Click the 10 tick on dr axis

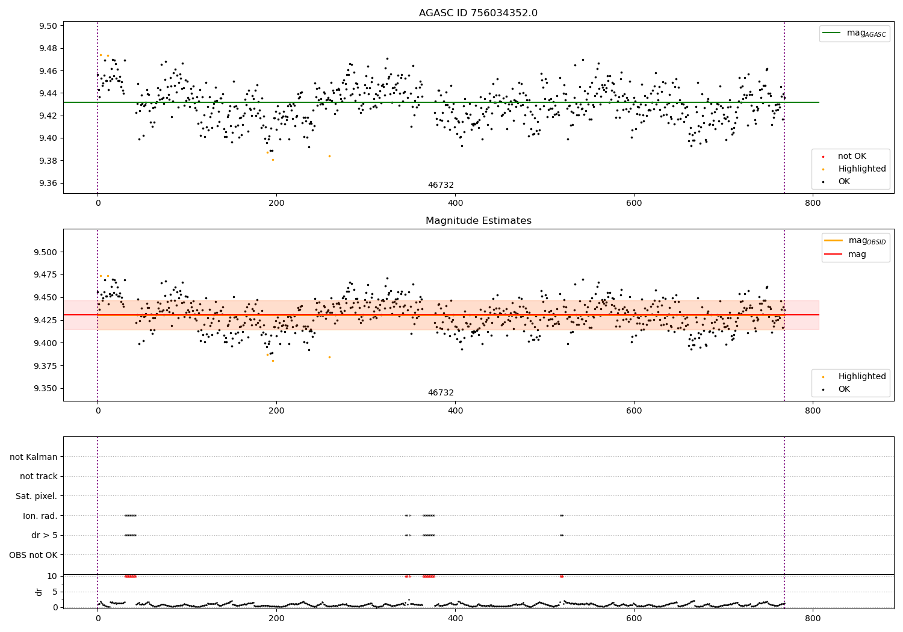pyautogui.click(x=52, y=577)
